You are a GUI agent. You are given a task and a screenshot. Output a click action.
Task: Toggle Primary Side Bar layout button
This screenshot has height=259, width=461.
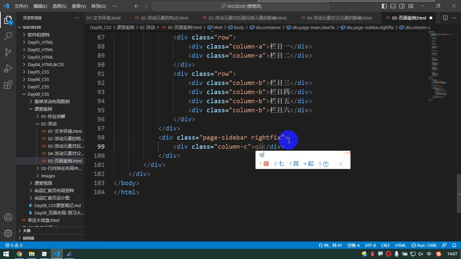(x=384, y=6)
